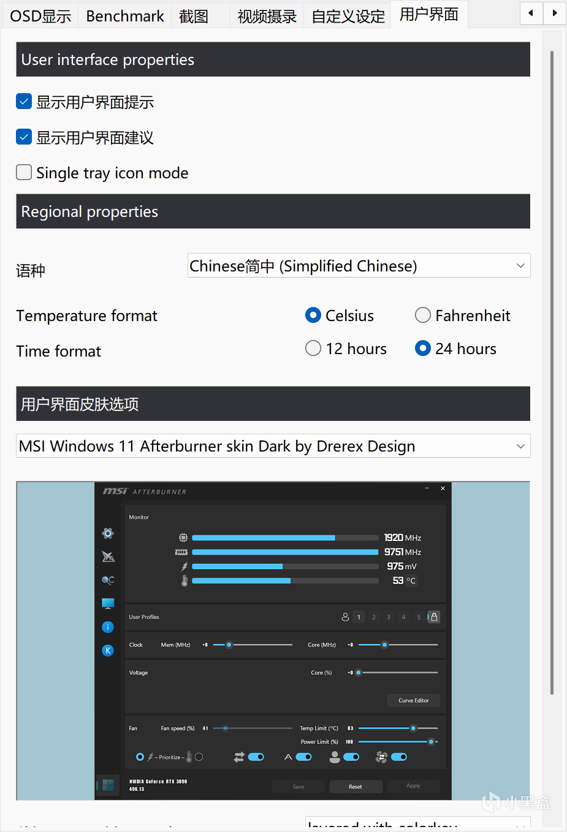Click the Windows logo icon in preview corner
The height and width of the screenshot is (832, 567).
[x=108, y=785]
